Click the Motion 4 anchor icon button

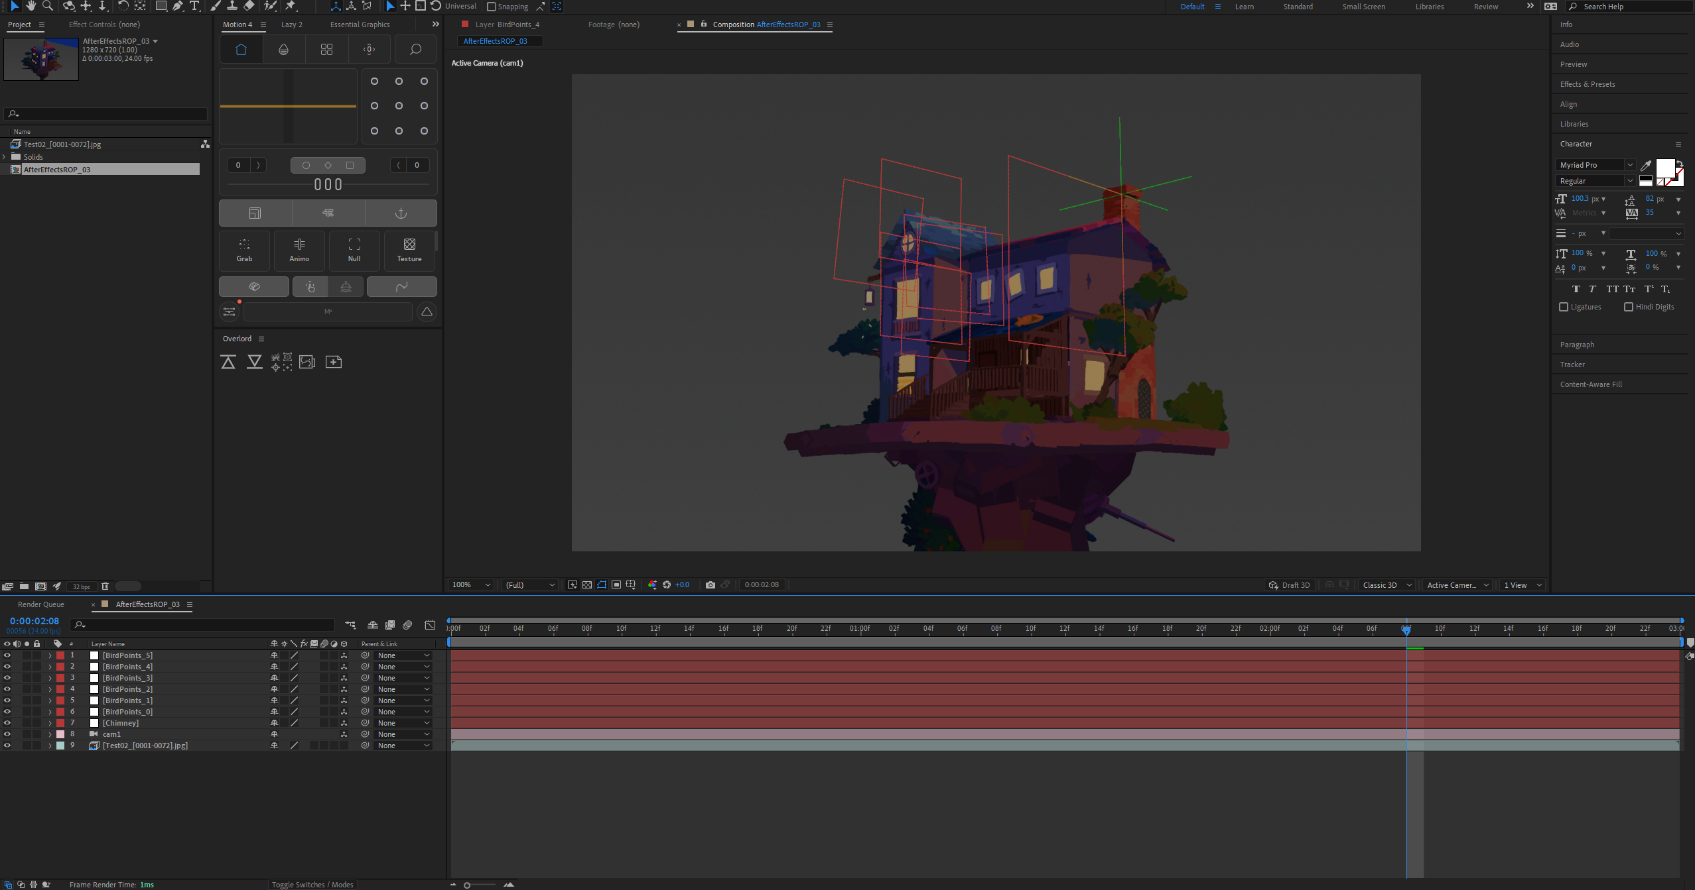(401, 213)
